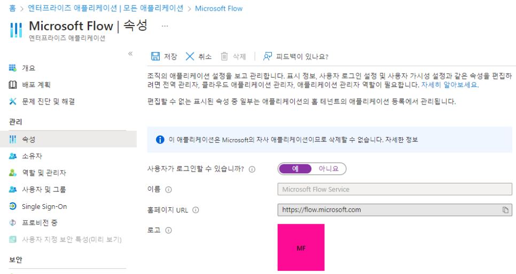
Task: Select 속성 in the sidebar
Action: point(68,139)
